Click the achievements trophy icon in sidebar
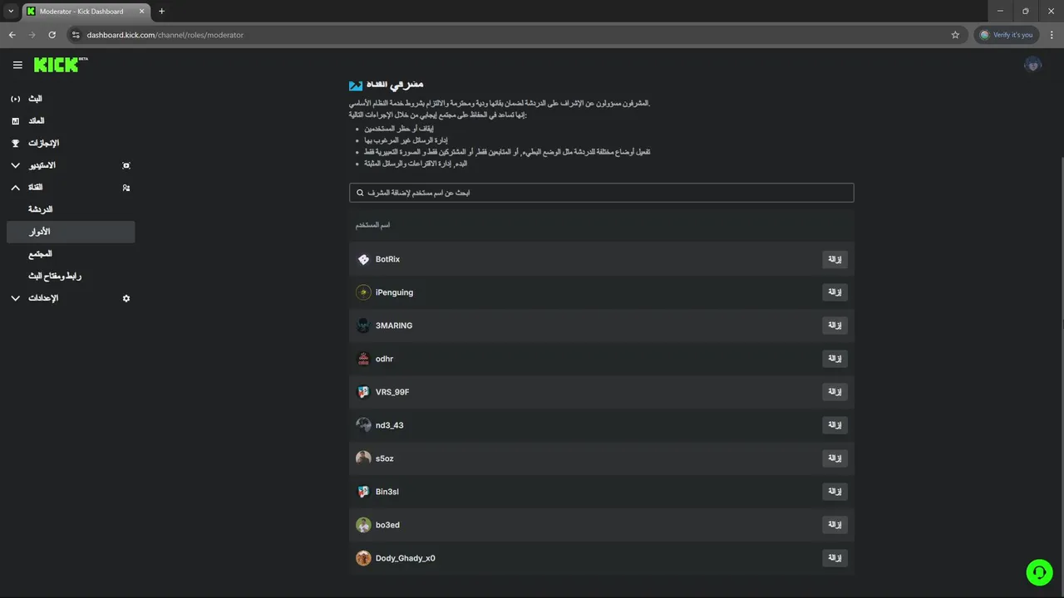The image size is (1064, 598). [15, 143]
